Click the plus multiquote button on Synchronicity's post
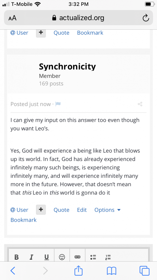 point(41,210)
